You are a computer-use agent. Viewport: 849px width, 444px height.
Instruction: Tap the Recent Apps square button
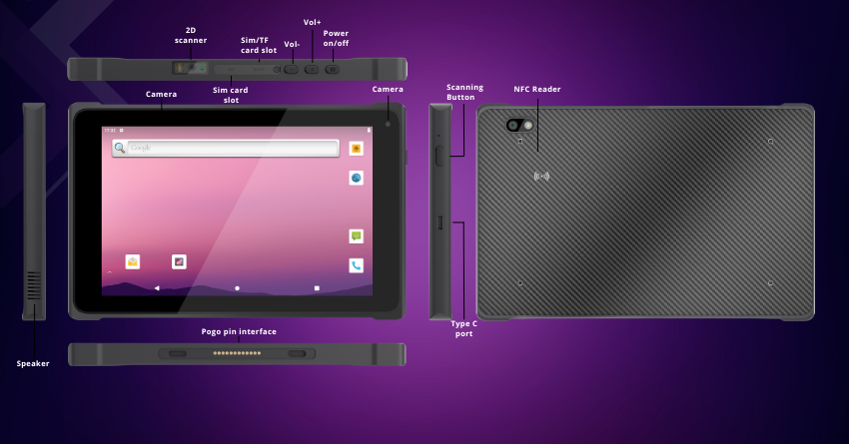coord(317,288)
